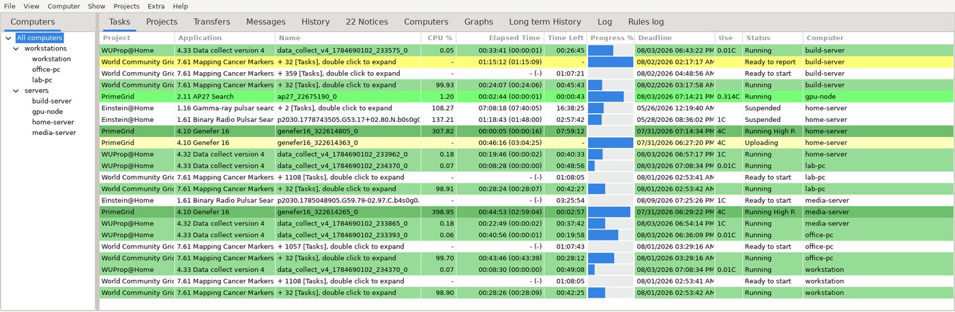Open the Computer menu in menu bar
Image resolution: width=955 pixels, height=312 pixels.
click(63, 6)
